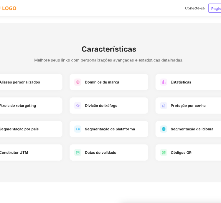Click the Códigos QR code icon
Screen dimensions: 221x203
(164, 152)
